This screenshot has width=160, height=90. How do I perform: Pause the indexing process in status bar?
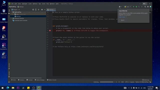point(116,82)
